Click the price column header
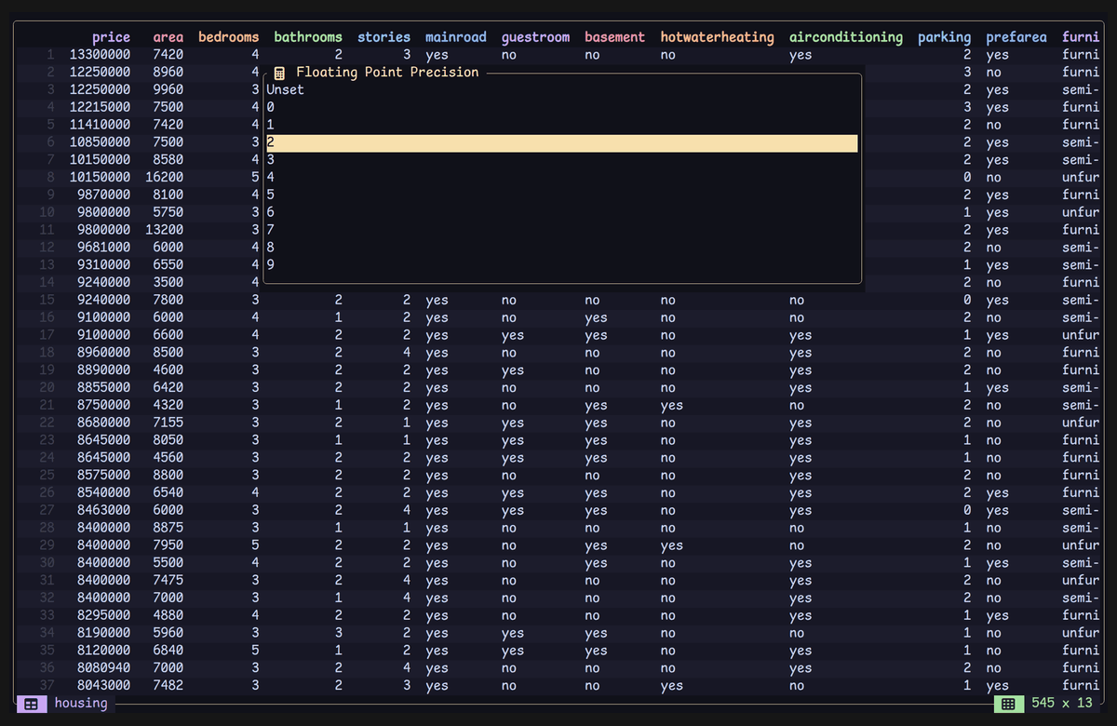1117x726 pixels. [112, 37]
